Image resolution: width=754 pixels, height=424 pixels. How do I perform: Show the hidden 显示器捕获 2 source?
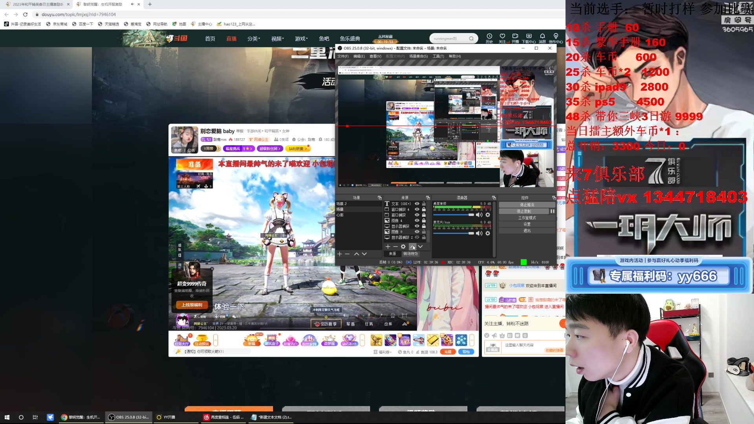pos(417,238)
